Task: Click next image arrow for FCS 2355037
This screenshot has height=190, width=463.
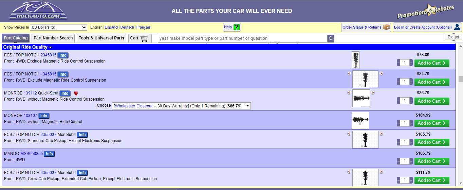Action: pyautogui.click(x=381, y=134)
